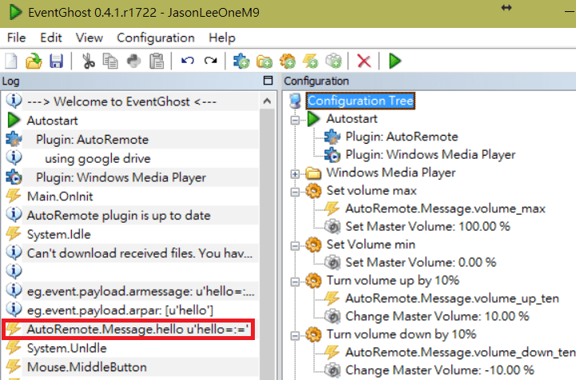Collapse the Turn volume up by 10% macro
This screenshot has width=576, height=380.
pos(297,282)
